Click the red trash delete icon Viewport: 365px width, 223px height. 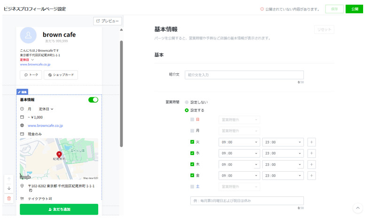click(x=9, y=199)
